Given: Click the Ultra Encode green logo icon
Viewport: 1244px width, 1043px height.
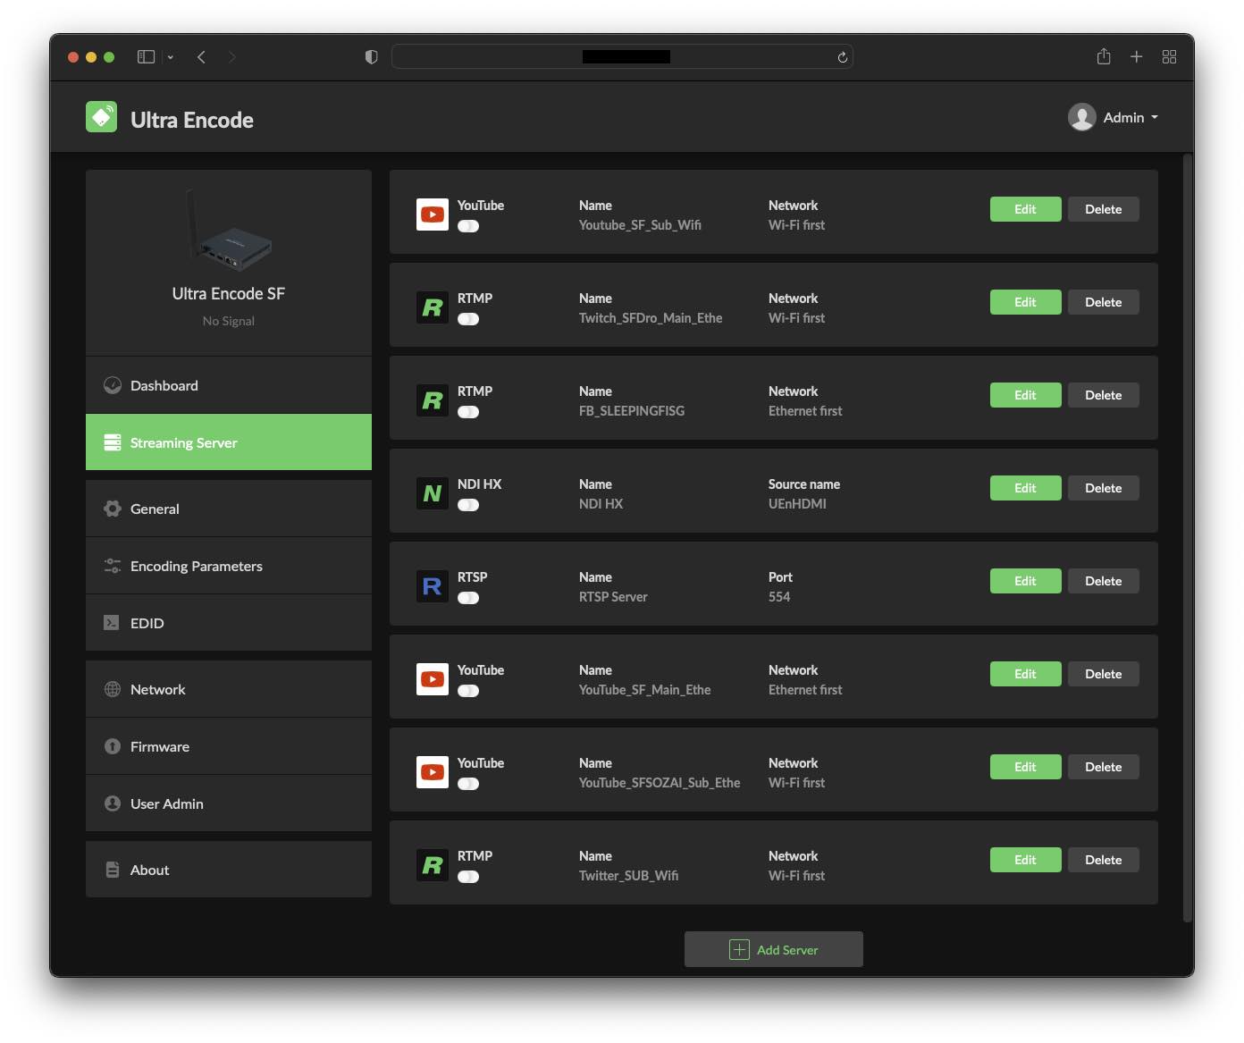Looking at the screenshot, I should click(101, 116).
